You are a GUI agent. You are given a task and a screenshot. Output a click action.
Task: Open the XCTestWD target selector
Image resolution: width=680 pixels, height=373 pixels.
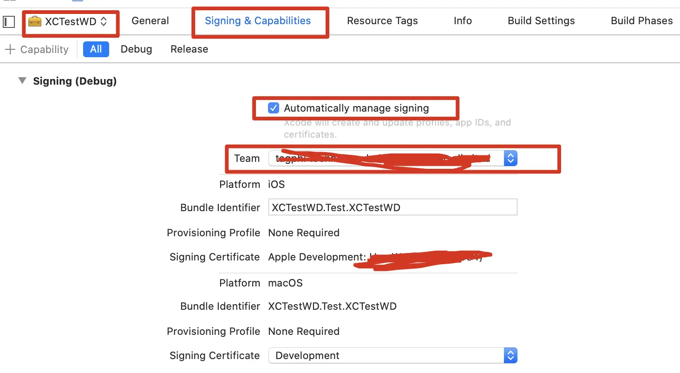(68, 21)
